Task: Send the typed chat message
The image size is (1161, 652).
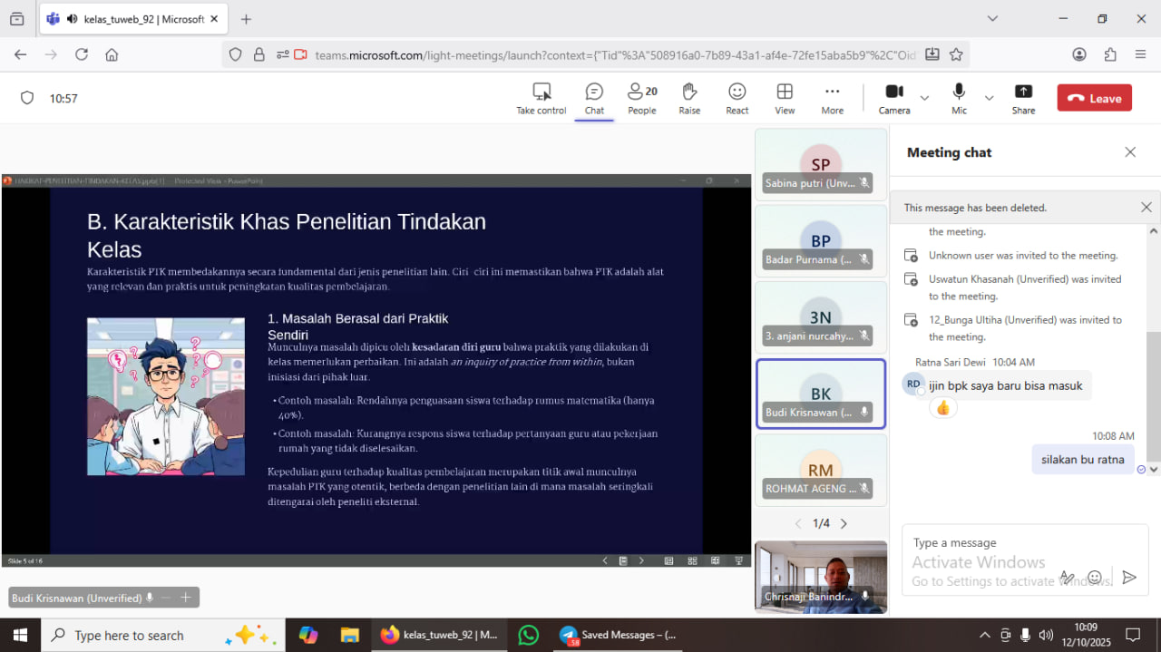Action: tap(1129, 578)
